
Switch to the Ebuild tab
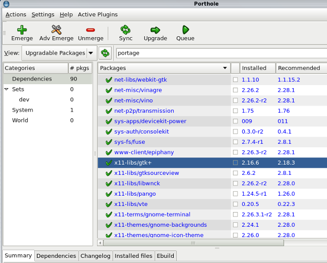pos(166,256)
